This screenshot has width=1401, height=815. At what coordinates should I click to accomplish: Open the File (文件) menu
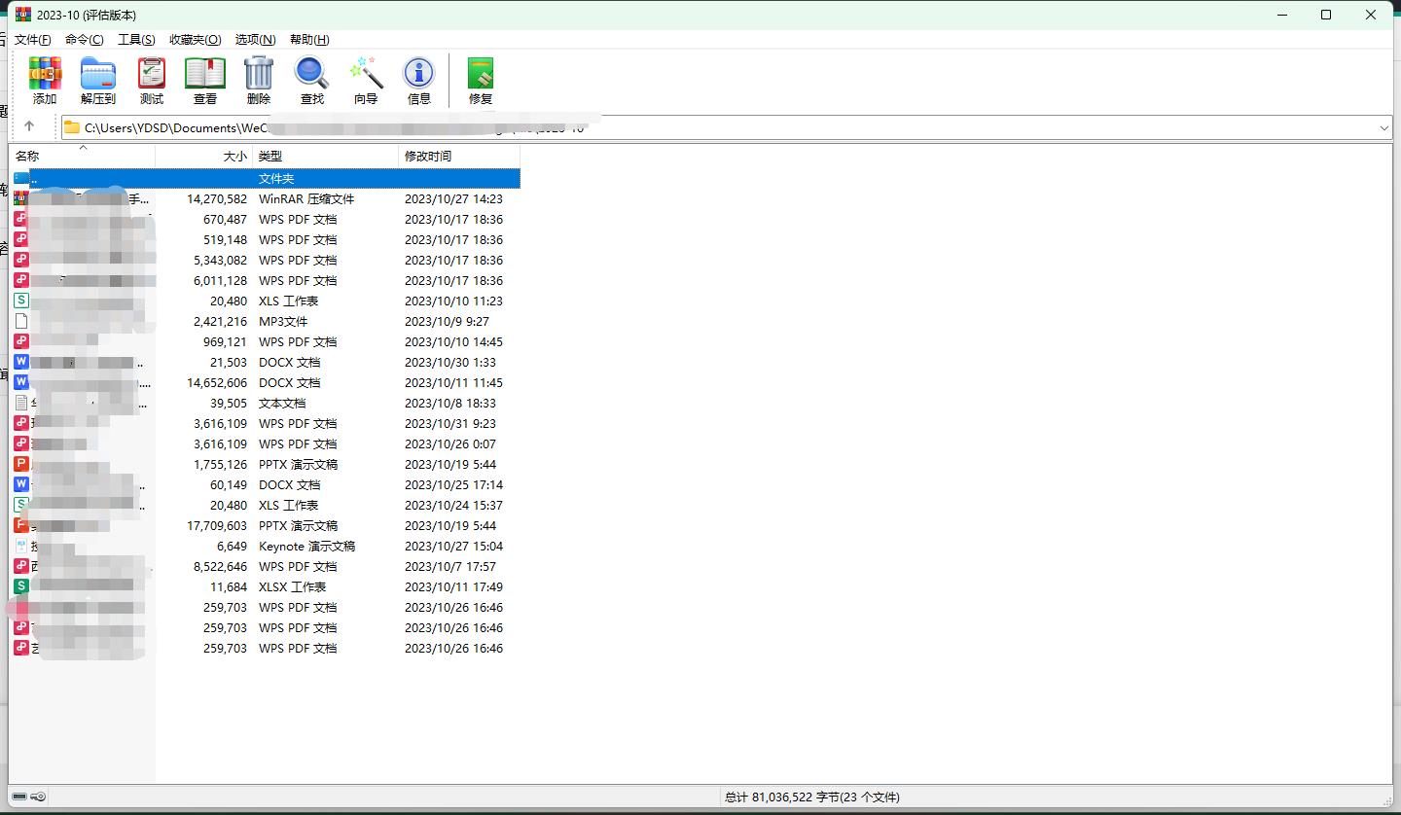32,40
